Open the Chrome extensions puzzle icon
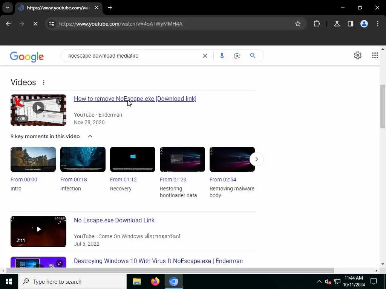Image resolution: width=386 pixels, height=289 pixels. coord(317,24)
